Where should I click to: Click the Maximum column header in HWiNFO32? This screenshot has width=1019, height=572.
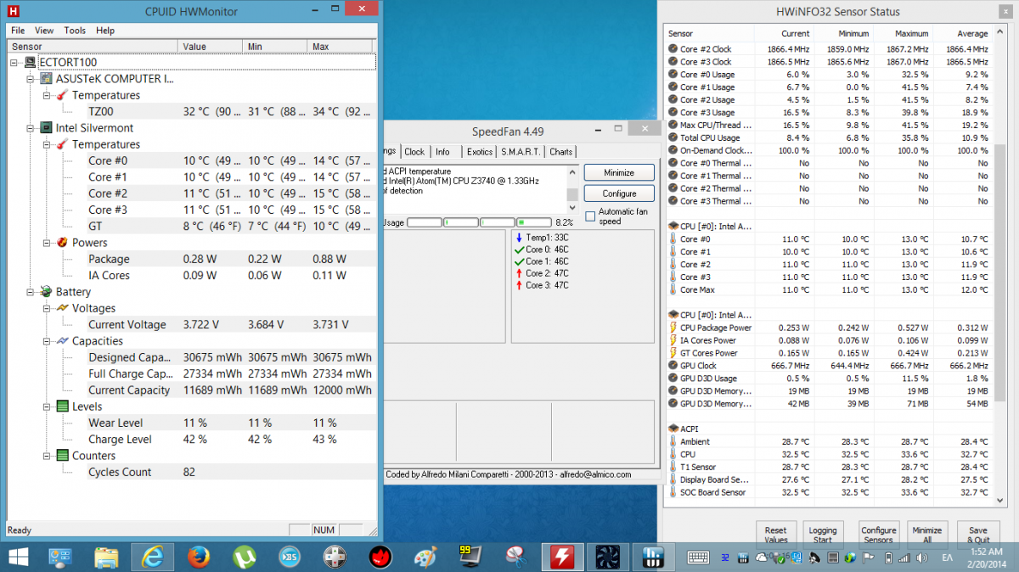pyautogui.click(x=902, y=34)
